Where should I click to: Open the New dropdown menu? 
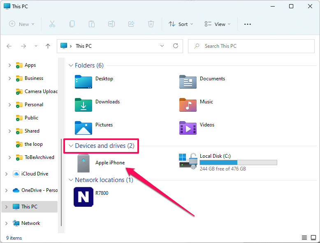click(x=22, y=24)
